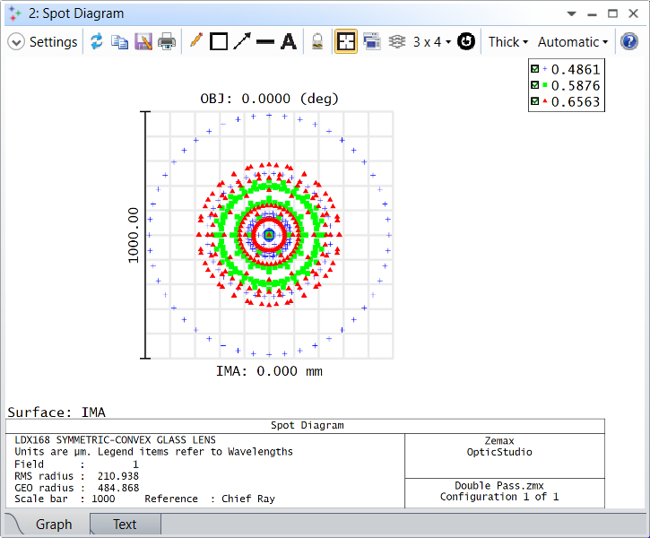Click the Configuration 1 of 1 text
This screenshot has height=538, width=650.
pos(499,497)
